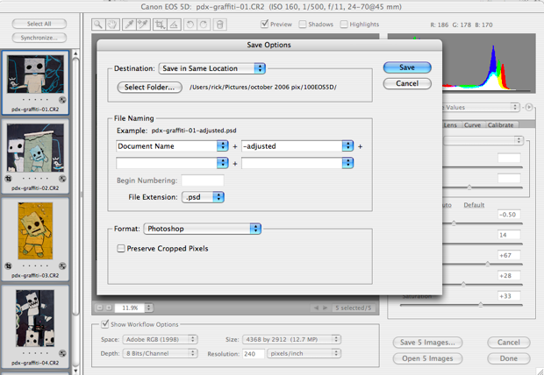Image resolution: width=544 pixels, height=375 pixels.
Task: Select the Color Sampler tool
Action: 143,25
